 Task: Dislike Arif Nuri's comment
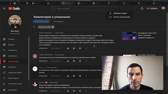pyautogui.click(x=74, y=91)
